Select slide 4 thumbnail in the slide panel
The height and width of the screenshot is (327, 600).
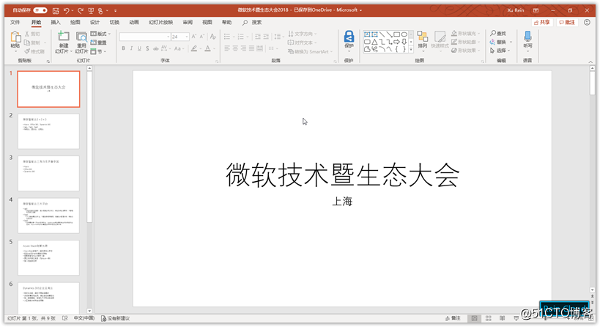click(x=48, y=216)
